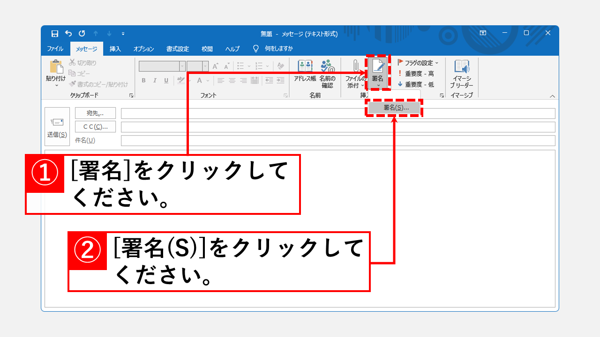Click the Save icon in the title bar
The height and width of the screenshot is (337, 600).
pyautogui.click(x=55, y=33)
